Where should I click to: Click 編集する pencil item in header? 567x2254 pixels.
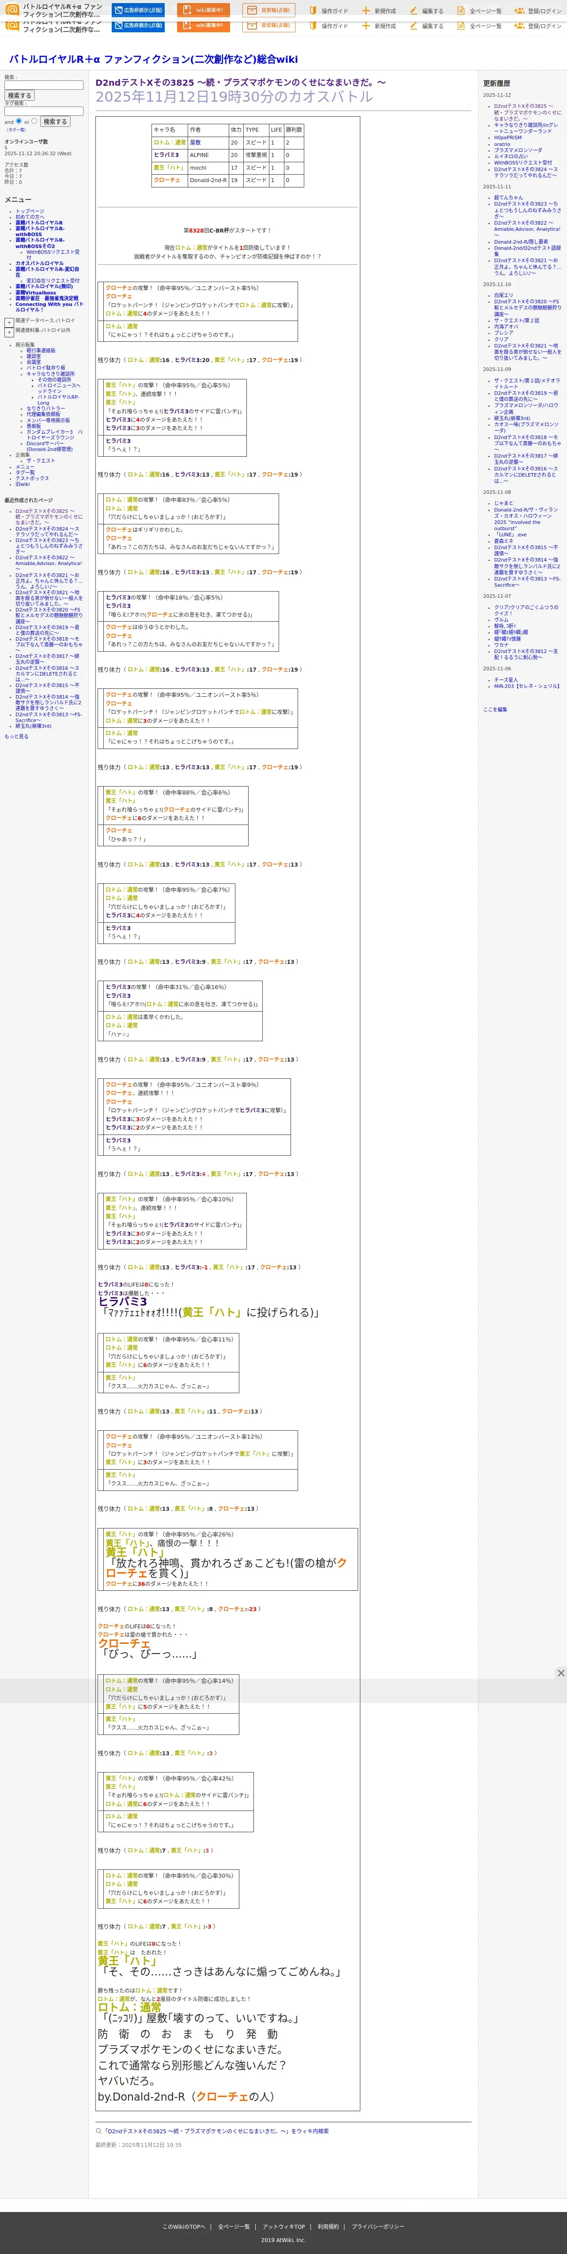(x=426, y=11)
